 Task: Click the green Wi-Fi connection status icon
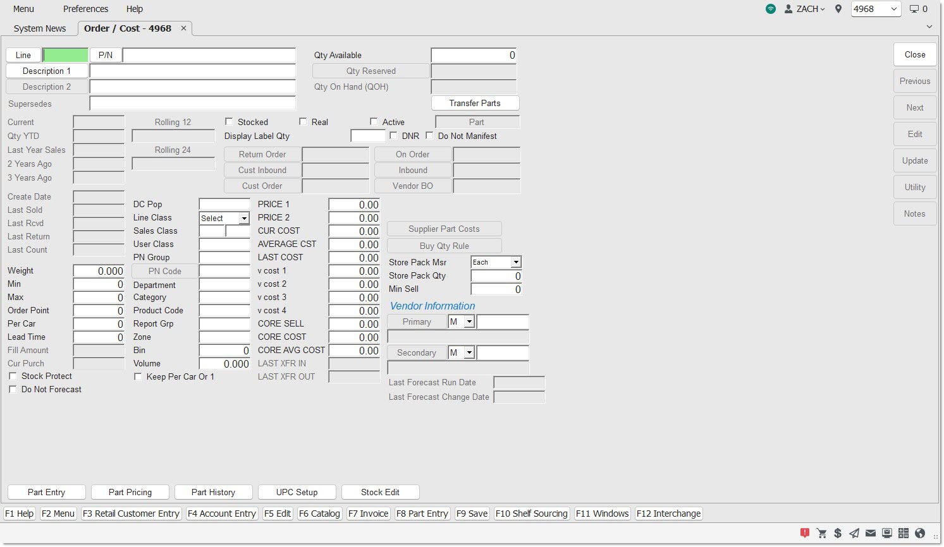coord(770,9)
